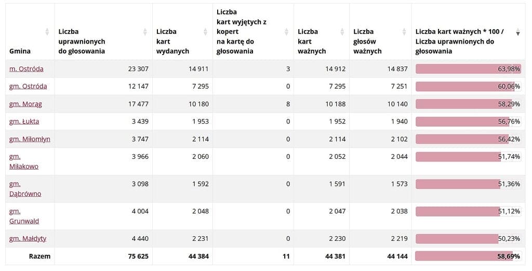The height and width of the screenshot is (271, 532).
Task: Open gm. Małdyty link
Action: coord(28,238)
